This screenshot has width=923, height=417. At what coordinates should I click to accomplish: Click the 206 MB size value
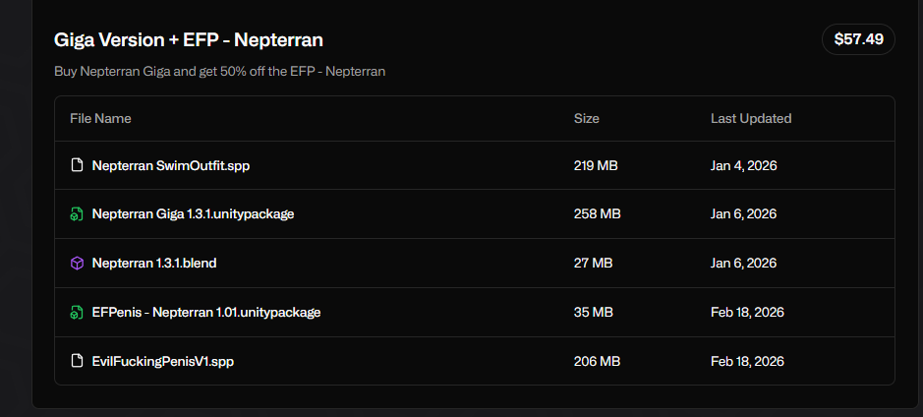[597, 361]
